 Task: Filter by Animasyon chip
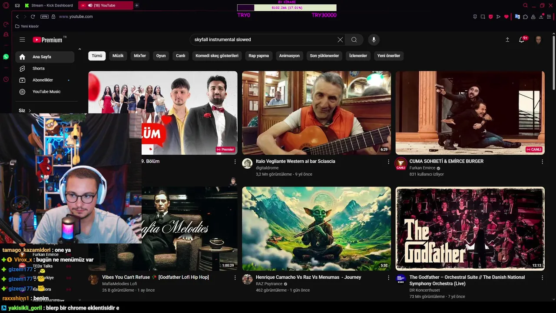(289, 56)
